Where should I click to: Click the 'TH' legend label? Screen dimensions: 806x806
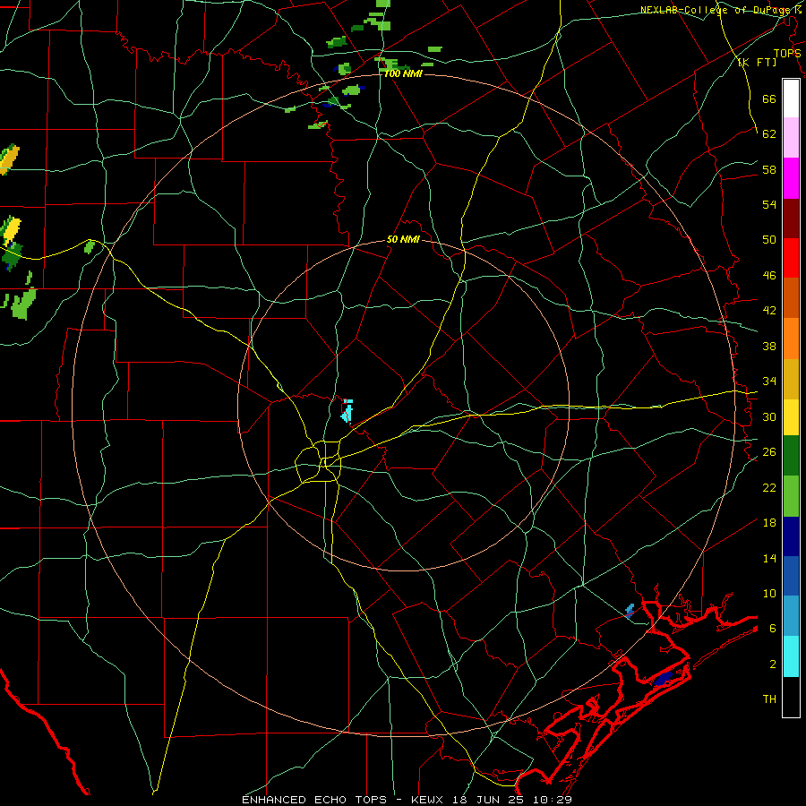point(769,699)
